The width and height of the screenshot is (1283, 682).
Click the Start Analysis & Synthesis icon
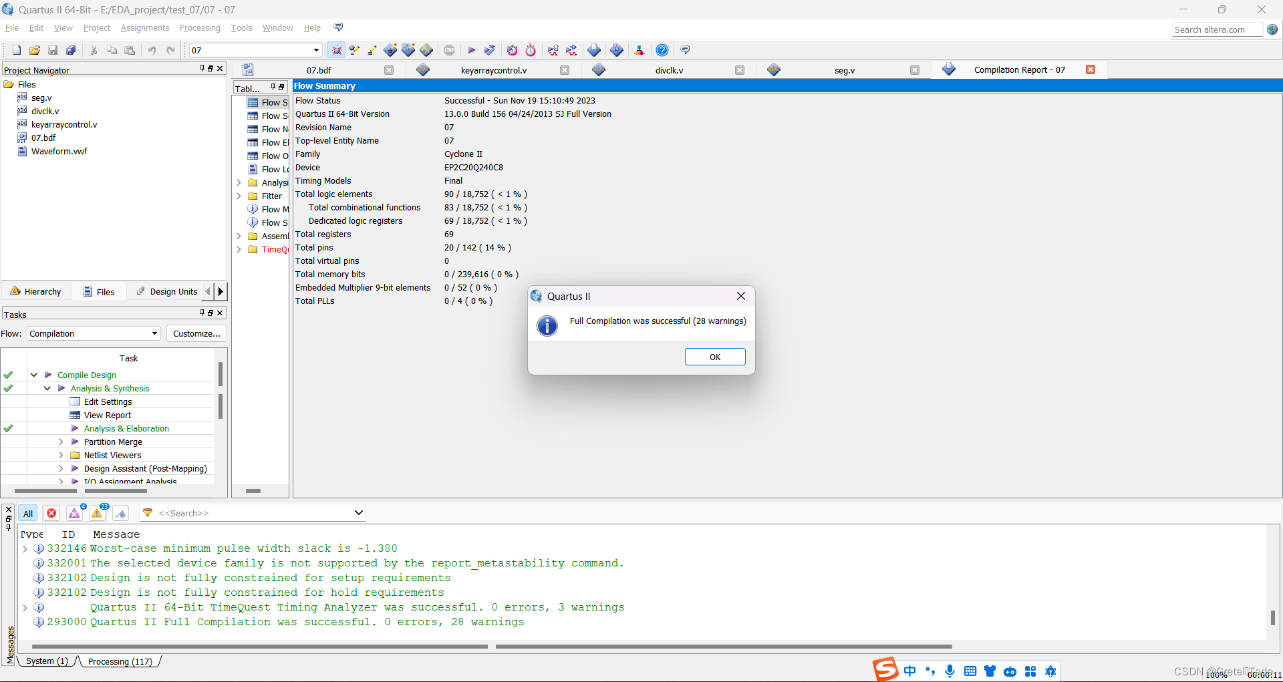(x=490, y=50)
